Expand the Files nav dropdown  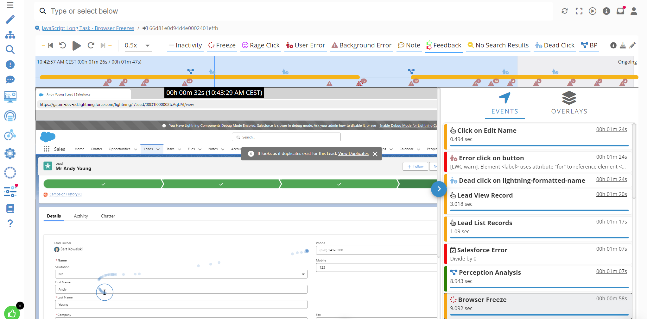coord(200,149)
